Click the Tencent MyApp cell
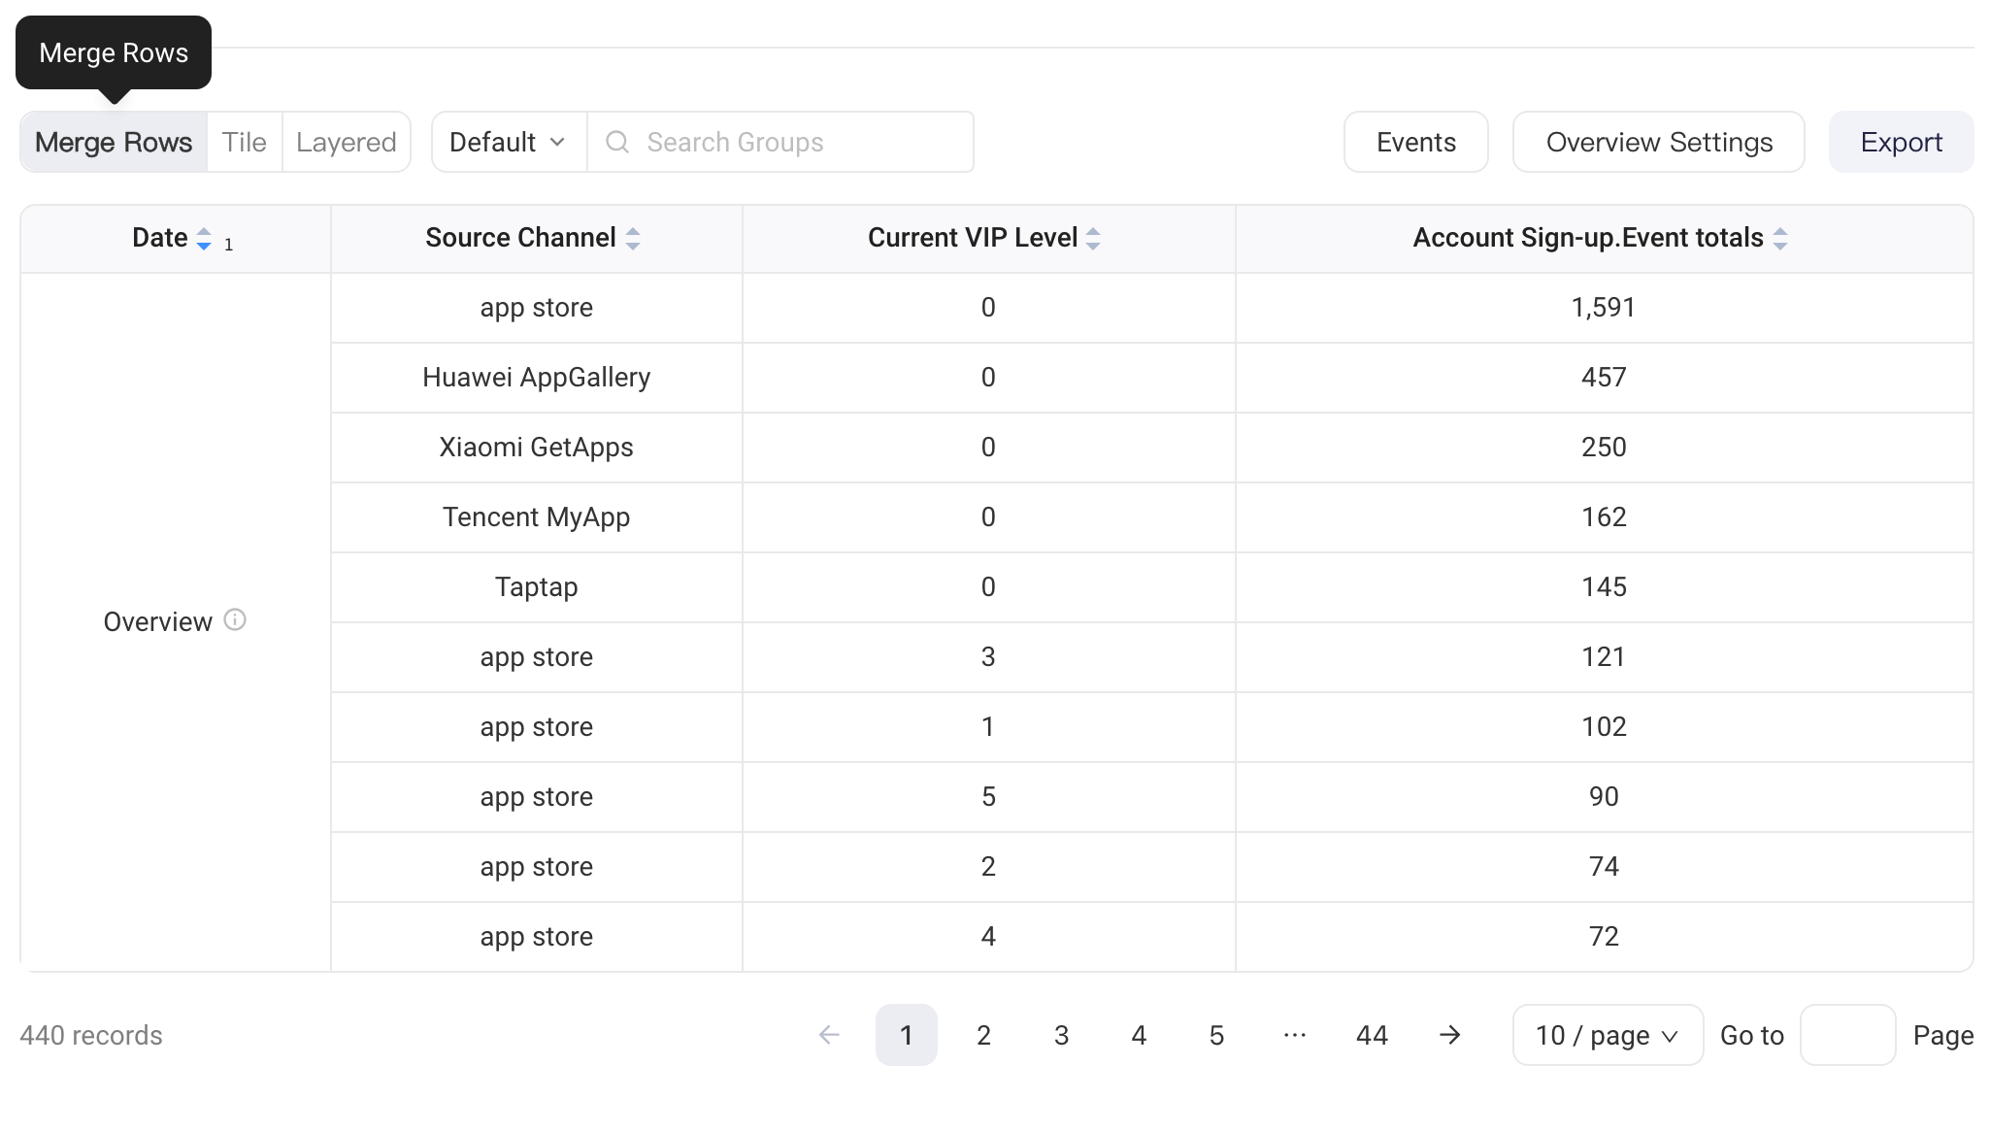This screenshot has width=1990, height=1132. (x=536, y=517)
